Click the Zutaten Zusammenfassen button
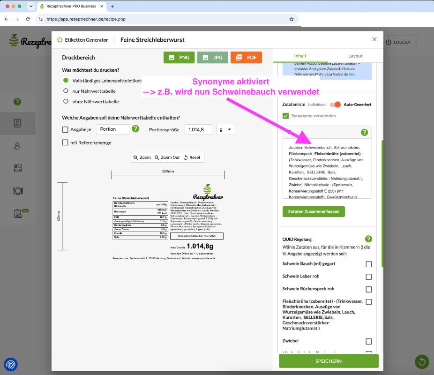Screen dimensions: 434x375 [x=314, y=212]
